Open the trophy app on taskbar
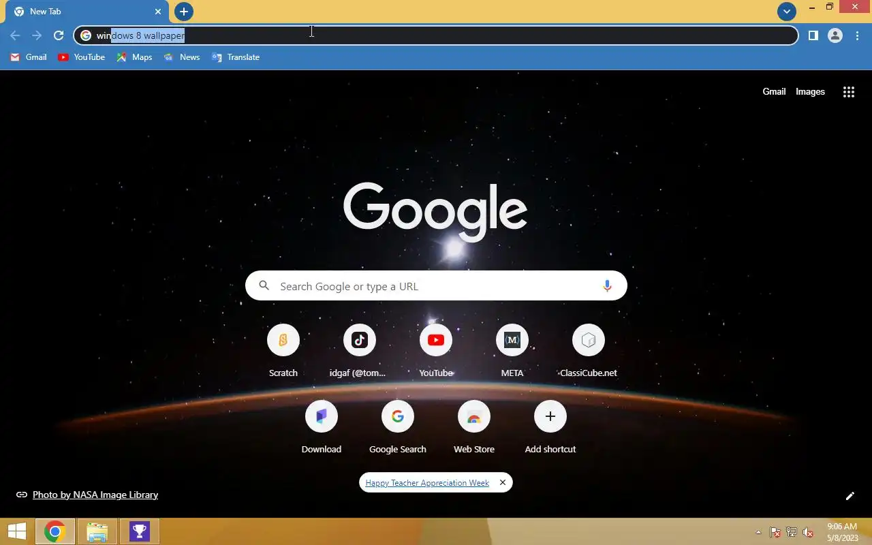872x545 pixels. pos(140,531)
